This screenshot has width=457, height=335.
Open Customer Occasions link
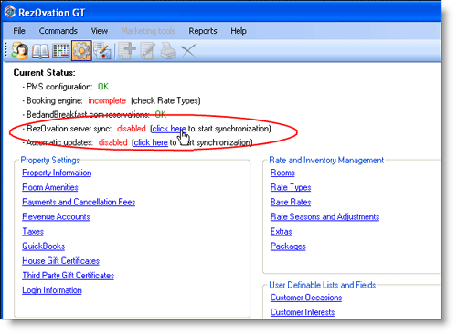coord(306,298)
